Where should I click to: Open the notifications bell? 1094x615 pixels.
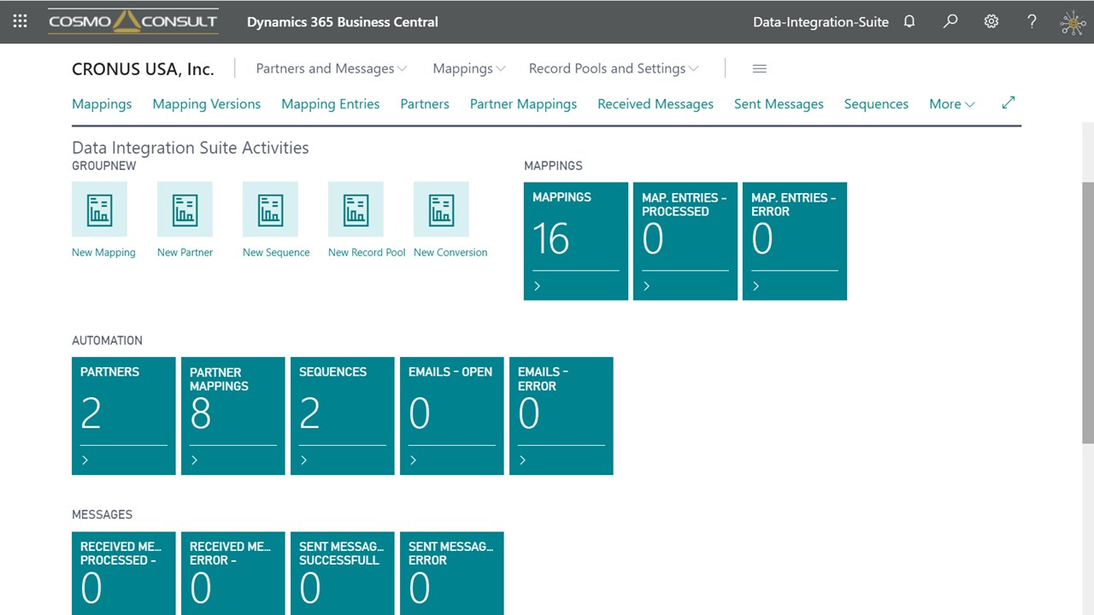coord(909,21)
